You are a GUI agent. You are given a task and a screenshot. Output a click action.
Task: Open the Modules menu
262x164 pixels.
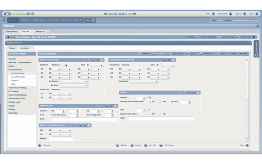13,20
